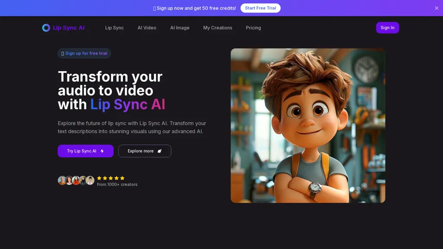
Task: Open the Pricing page
Action: [253, 28]
